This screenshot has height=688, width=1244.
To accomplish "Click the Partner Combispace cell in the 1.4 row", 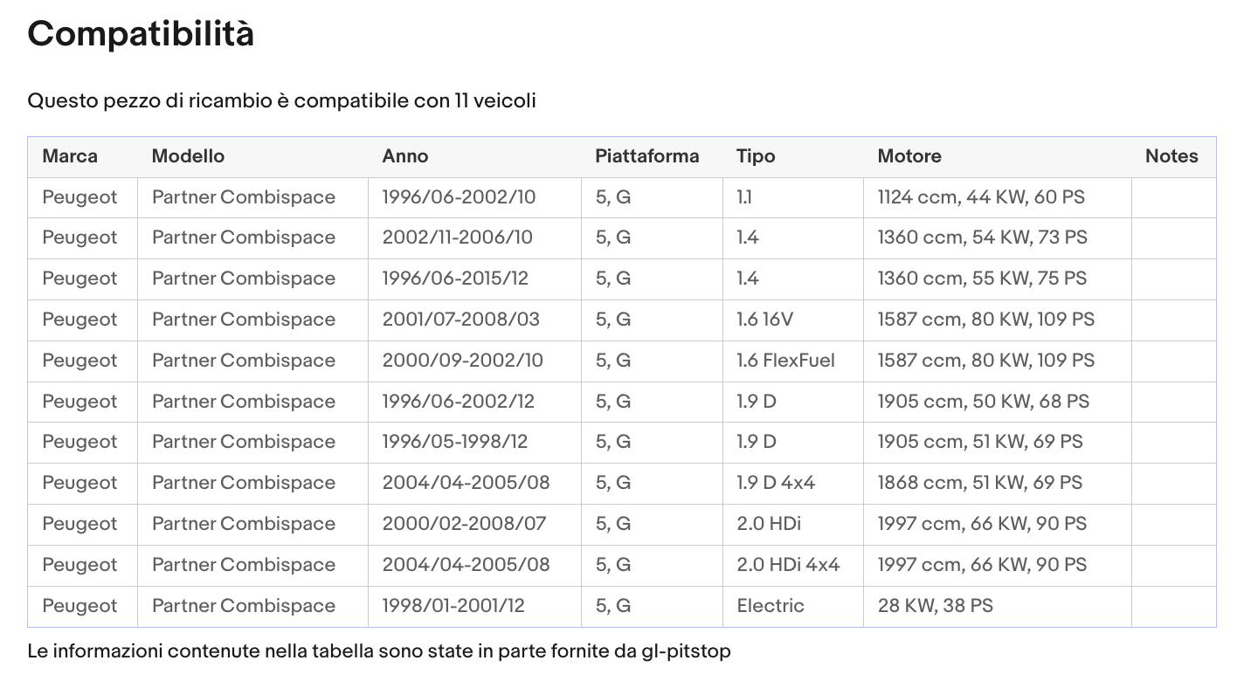I will [243, 237].
